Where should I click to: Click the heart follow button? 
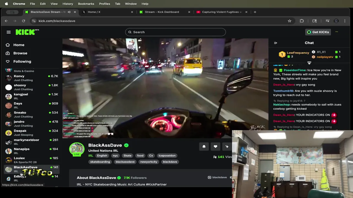(x=215, y=147)
